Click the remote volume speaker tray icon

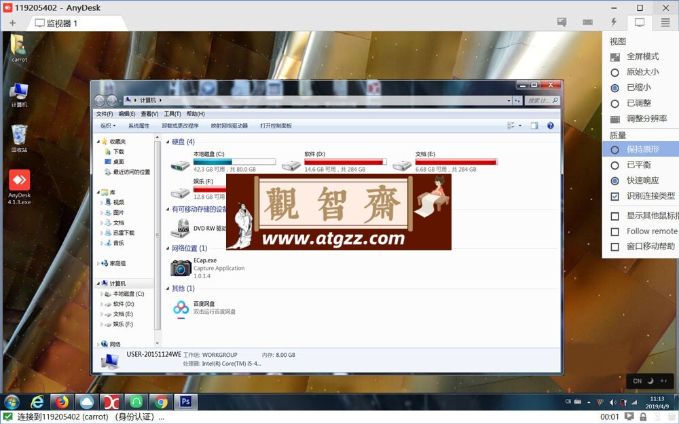click(612, 402)
